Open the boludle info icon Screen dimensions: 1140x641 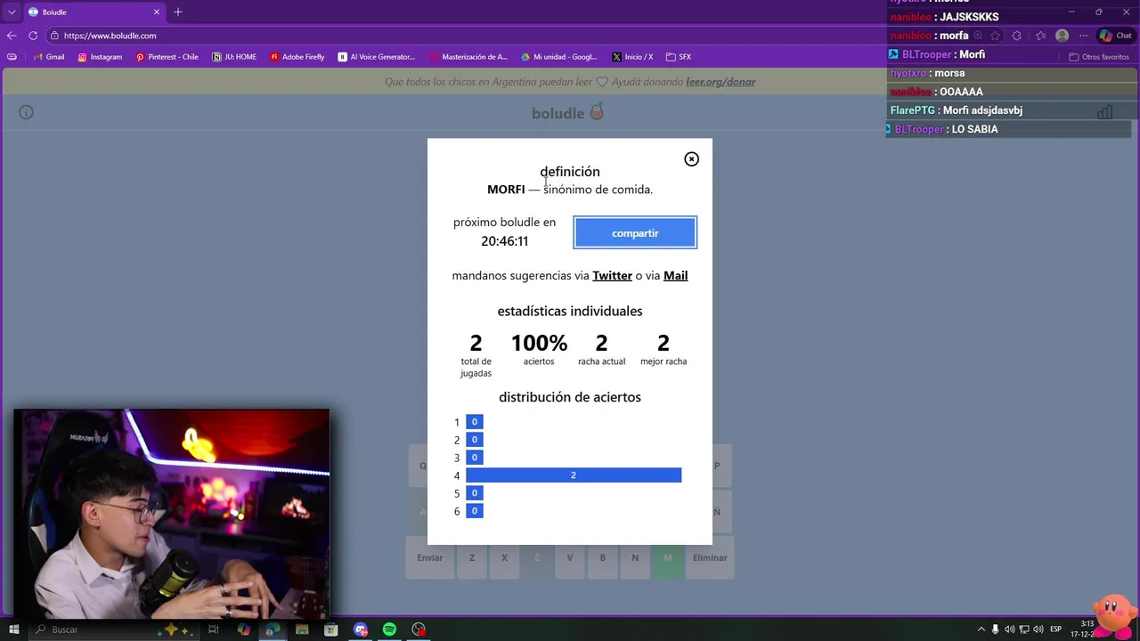[x=26, y=112]
